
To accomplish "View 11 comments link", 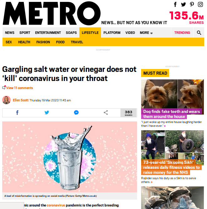I will [x=19, y=88].
